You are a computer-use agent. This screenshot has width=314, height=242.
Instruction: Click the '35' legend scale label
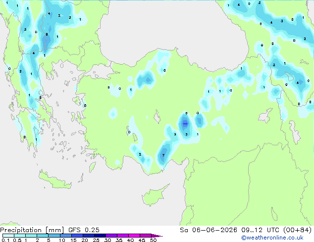tap(119, 240)
